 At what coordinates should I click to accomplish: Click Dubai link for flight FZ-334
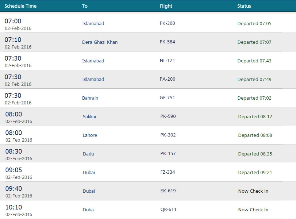tap(89, 172)
